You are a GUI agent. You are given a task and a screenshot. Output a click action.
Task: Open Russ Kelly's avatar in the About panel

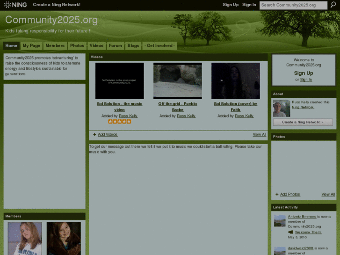tap(282, 108)
